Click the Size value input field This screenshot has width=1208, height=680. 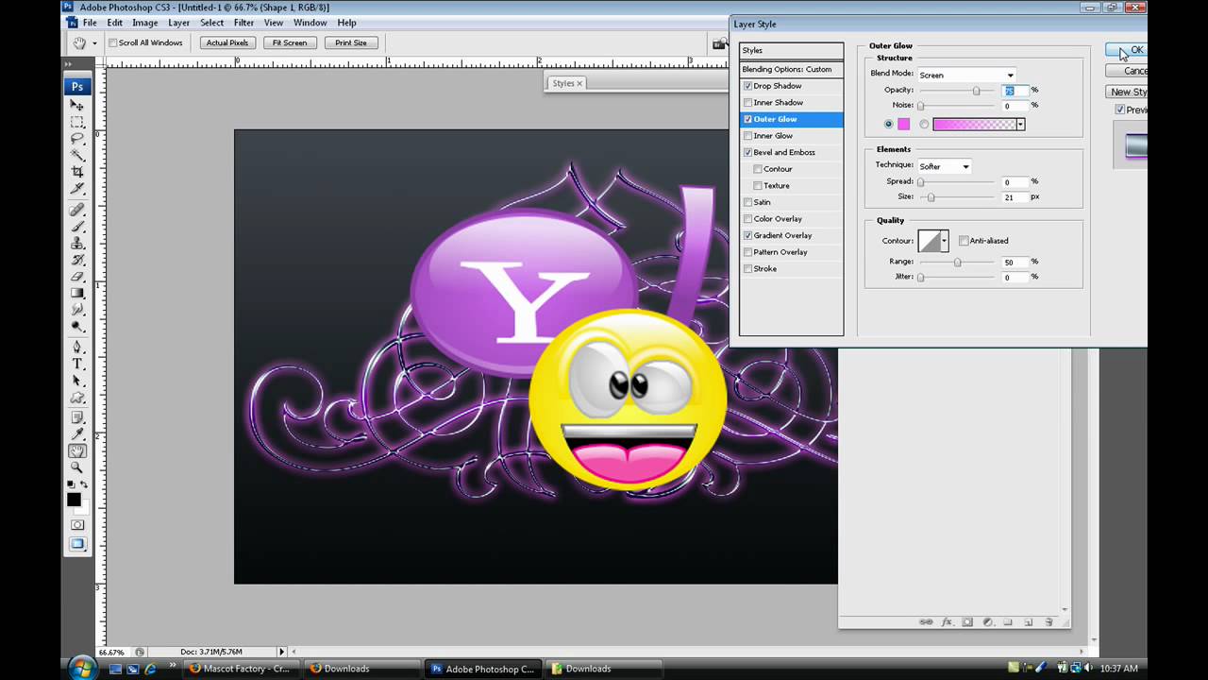[x=1015, y=197]
